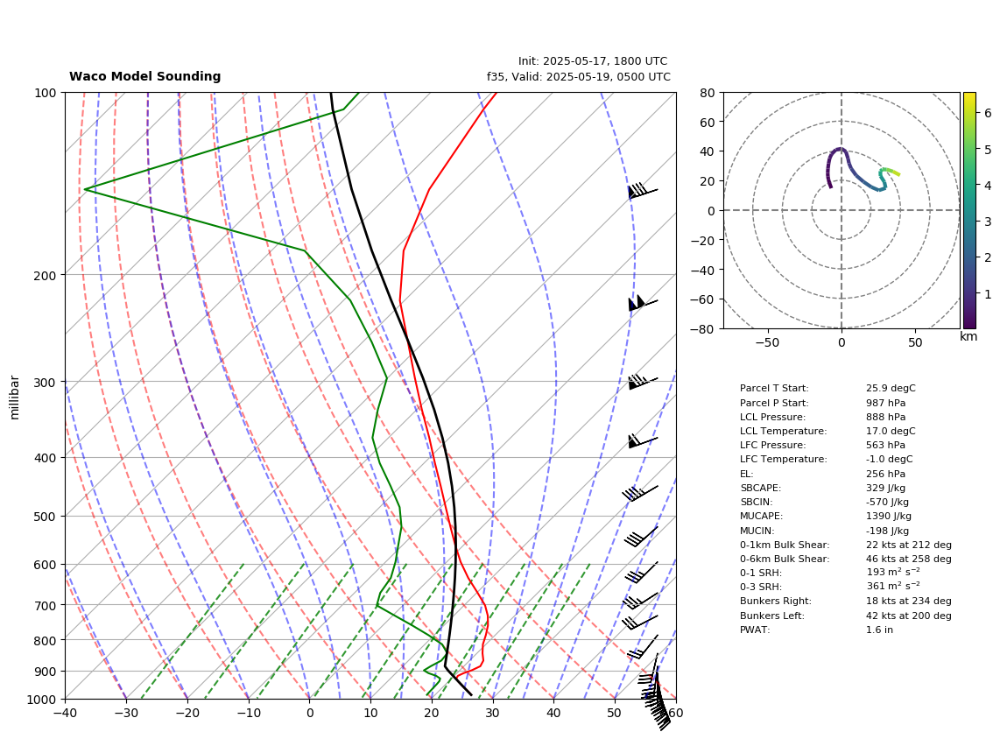Click the 'LFC Temperature:' label
The height and width of the screenshot is (739, 1000).
point(783,459)
